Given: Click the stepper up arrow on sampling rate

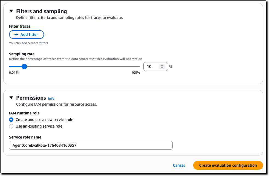Looking at the screenshot, I should coord(162,65).
